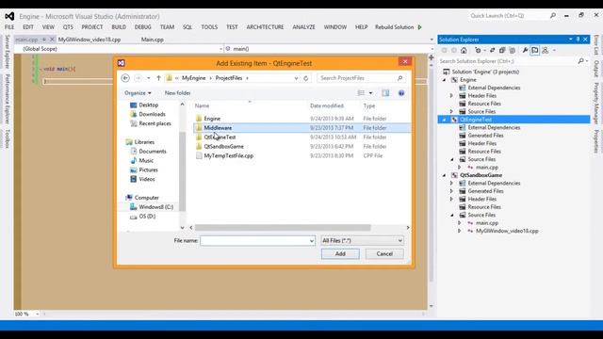Click the navigation pane vertical scrollbar

tap(182, 171)
